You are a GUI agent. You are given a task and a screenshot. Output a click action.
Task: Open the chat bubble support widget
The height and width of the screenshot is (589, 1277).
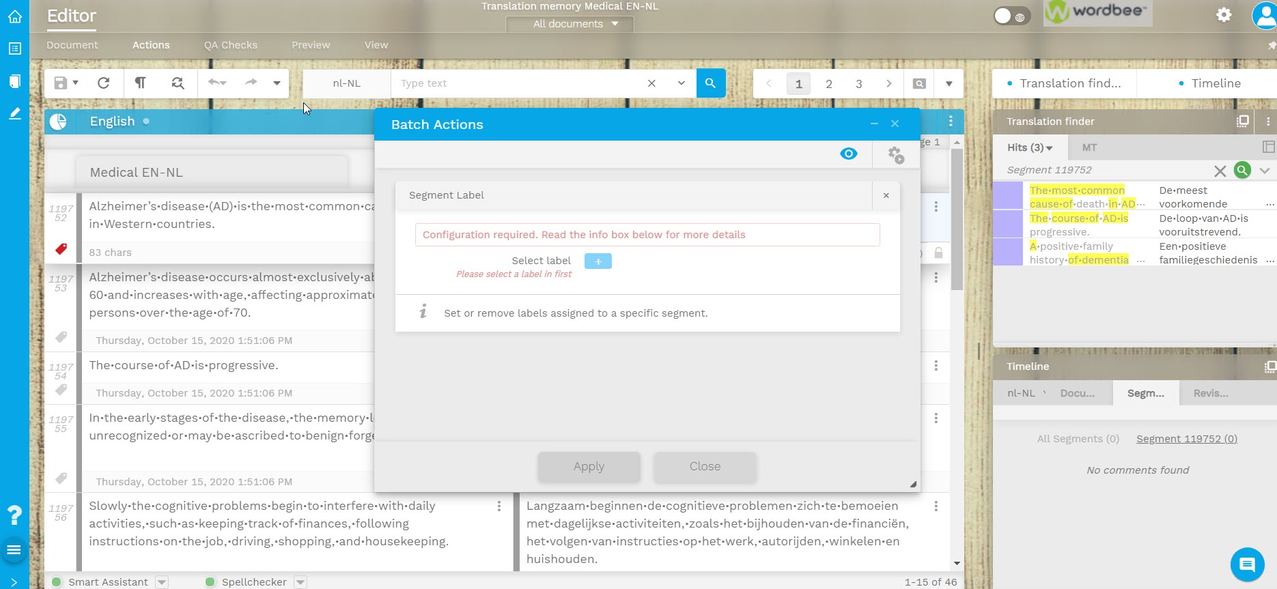pos(1247,564)
